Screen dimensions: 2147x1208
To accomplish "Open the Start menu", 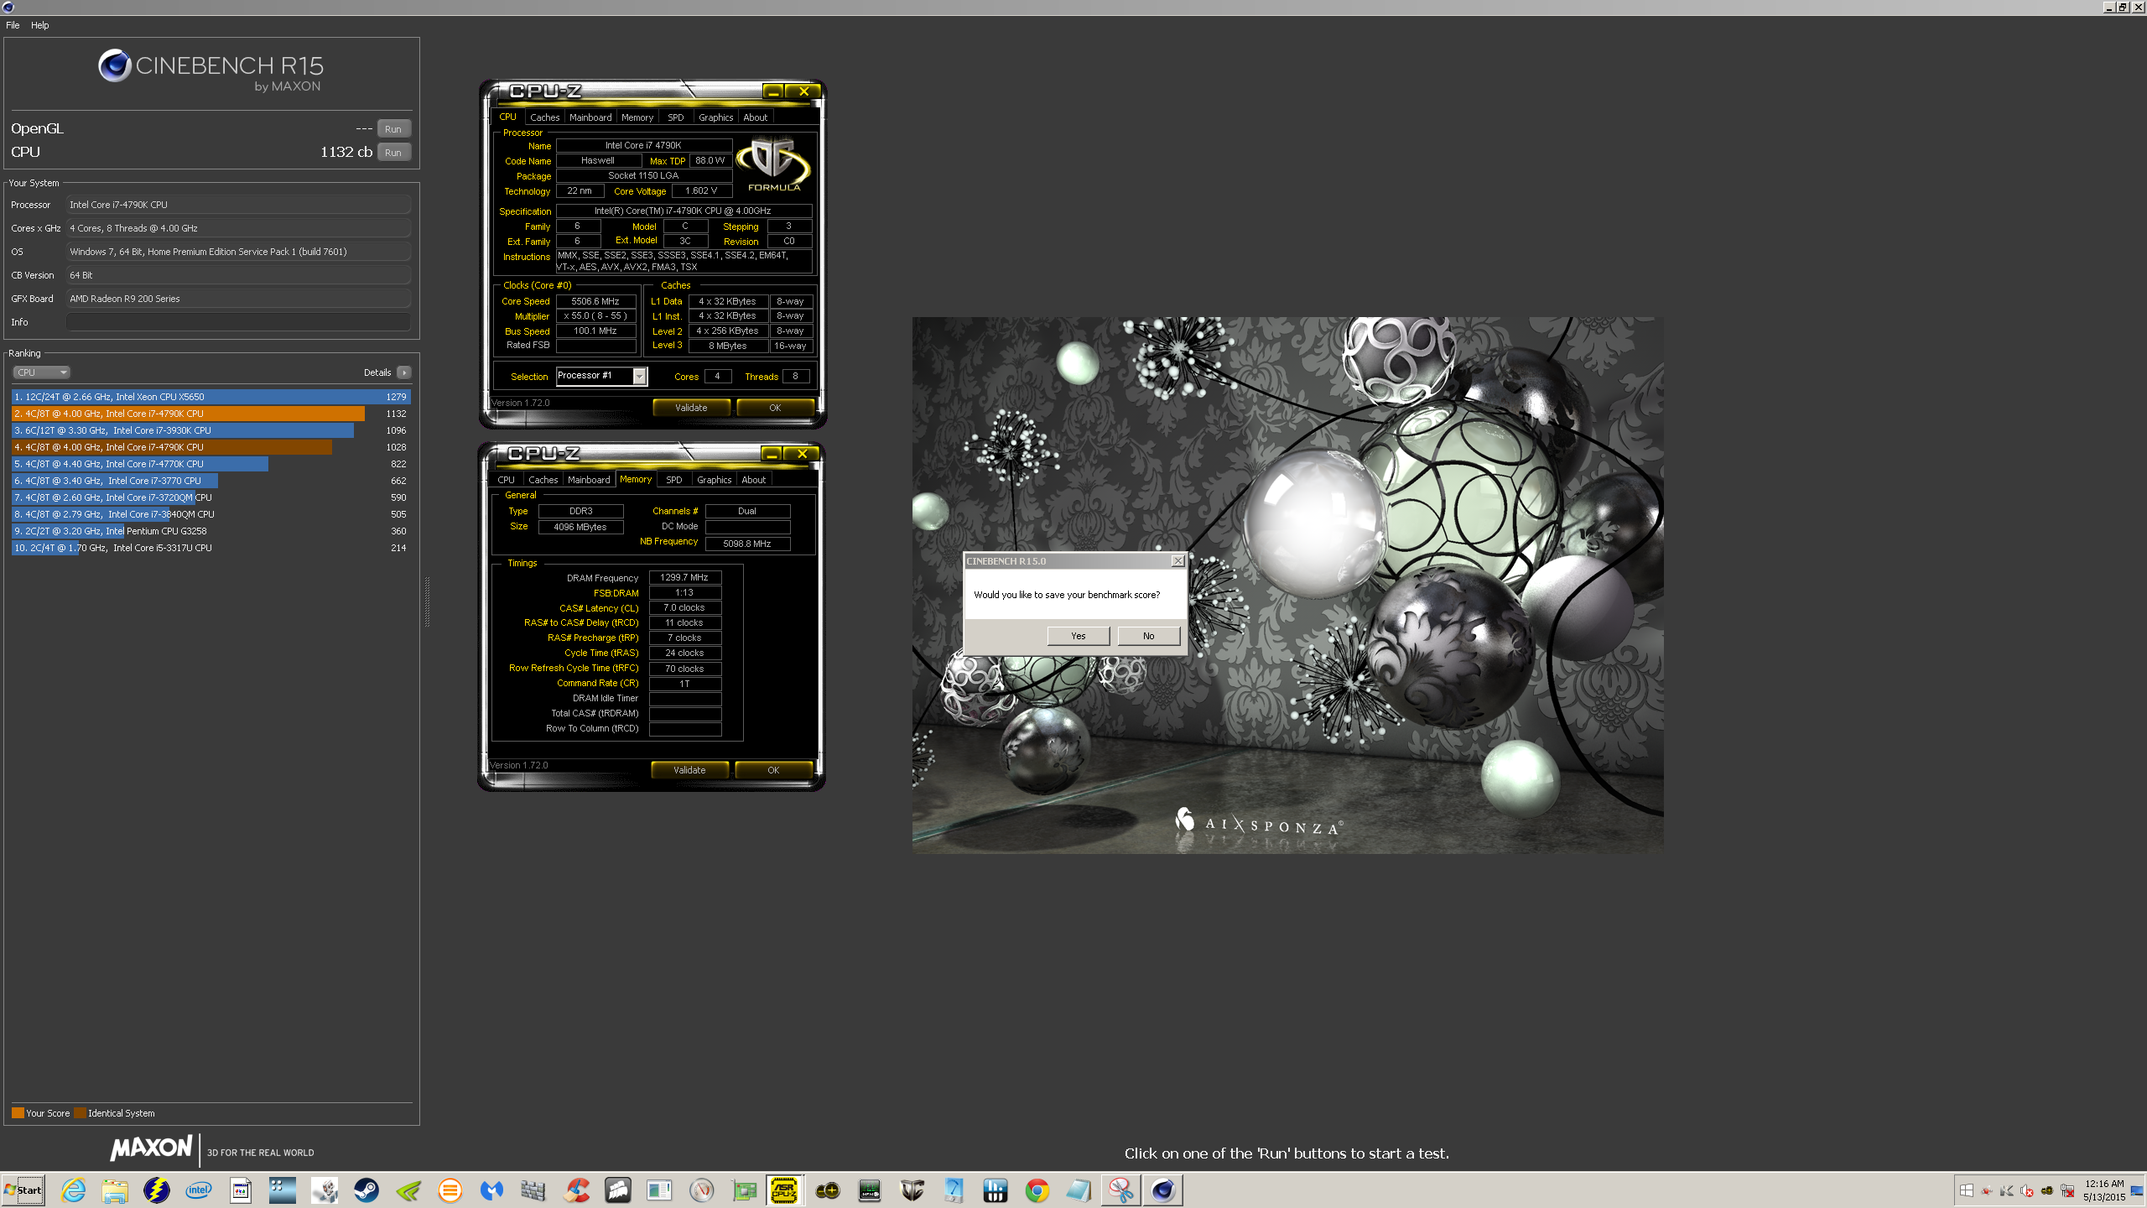I will pos(23,1190).
